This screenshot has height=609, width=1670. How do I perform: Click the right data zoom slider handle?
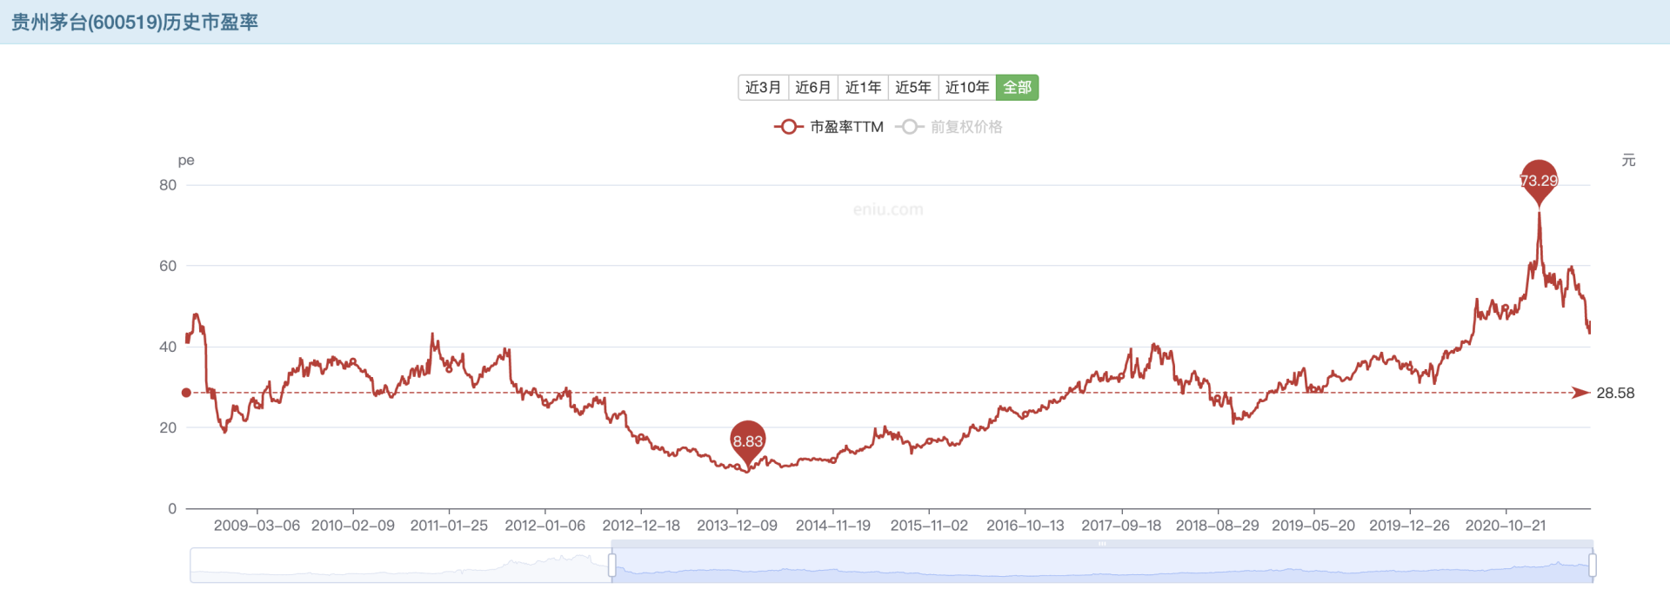[1593, 566]
